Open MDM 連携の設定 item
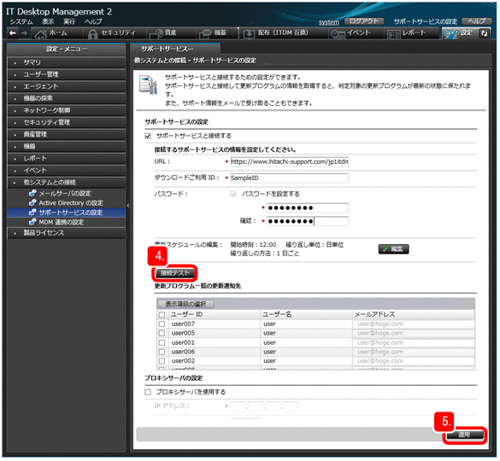Image resolution: width=500 pixels, height=461 pixels. 62,222
